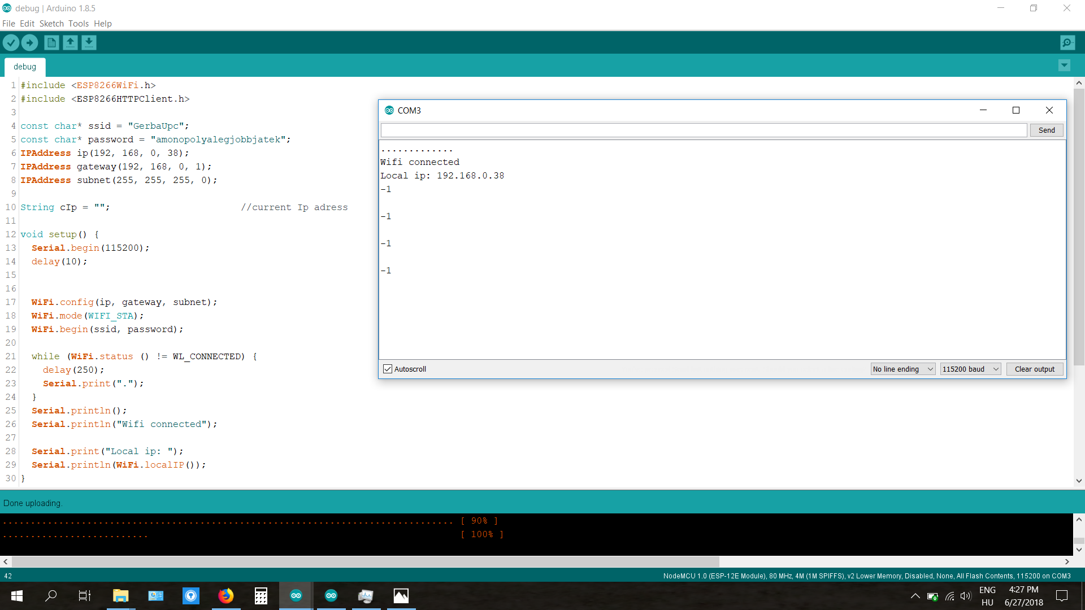Screen dimensions: 1085x610
Task: Open the Tools menu
Action: [x=78, y=24]
